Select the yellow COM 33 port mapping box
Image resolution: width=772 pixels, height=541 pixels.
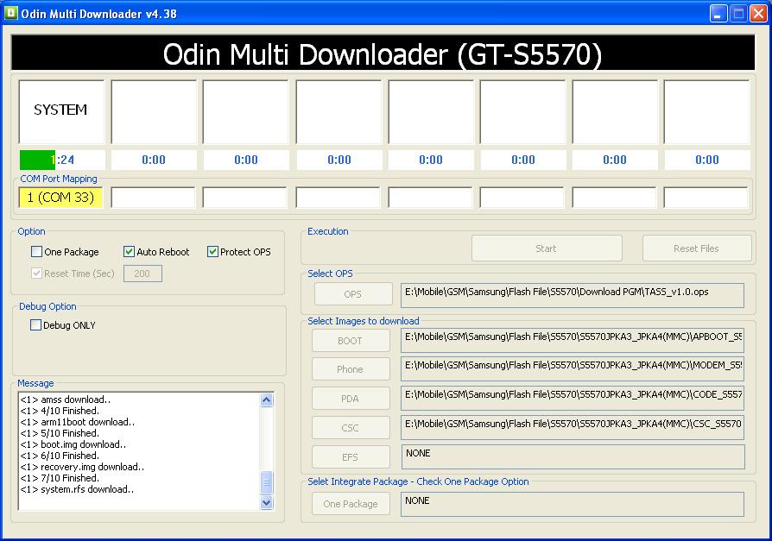click(x=60, y=198)
